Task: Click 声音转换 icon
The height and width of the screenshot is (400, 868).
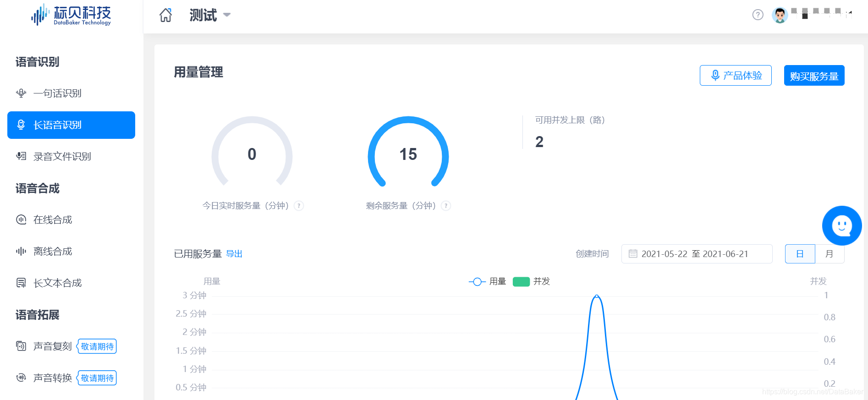Action: tap(21, 378)
